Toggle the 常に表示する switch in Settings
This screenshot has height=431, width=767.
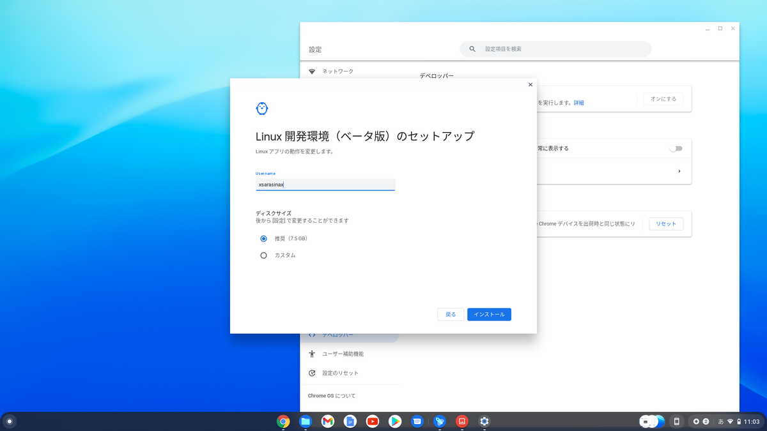coord(676,148)
